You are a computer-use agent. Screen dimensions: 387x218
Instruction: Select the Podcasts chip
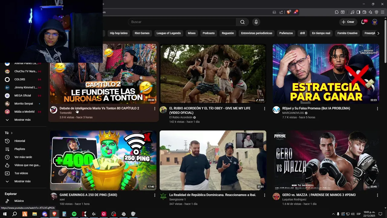point(209,33)
